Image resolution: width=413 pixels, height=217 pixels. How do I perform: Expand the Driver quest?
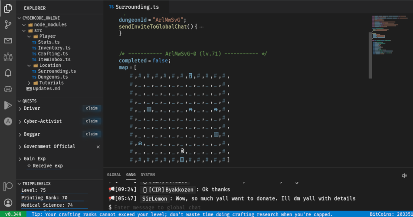tap(32, 108)
